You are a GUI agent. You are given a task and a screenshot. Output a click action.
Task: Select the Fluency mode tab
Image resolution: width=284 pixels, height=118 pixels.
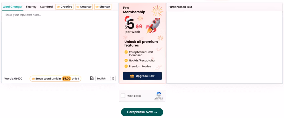(x=31, y=7)
